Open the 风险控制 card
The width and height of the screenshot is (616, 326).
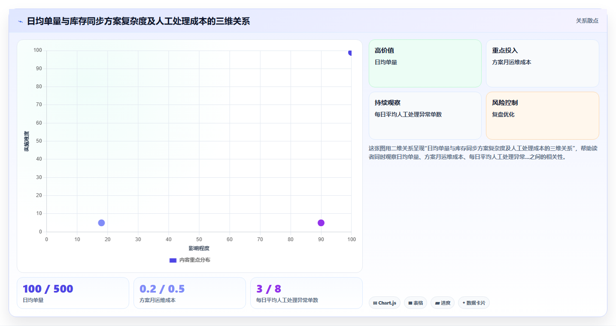coord(542,116)
